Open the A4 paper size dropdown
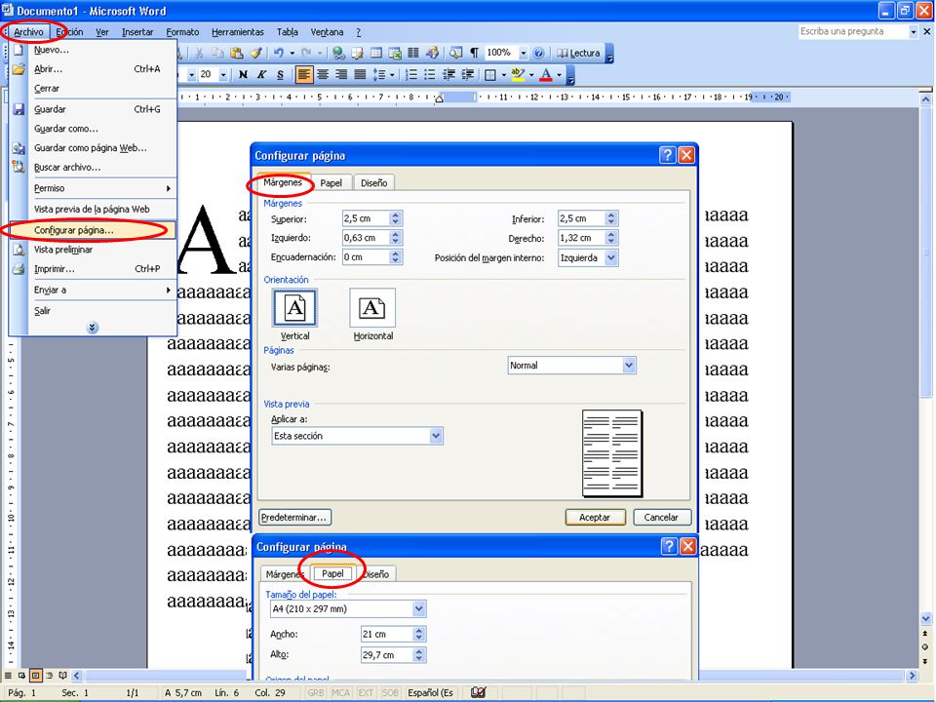This screenshot has height=702, width=936. tap(419, 608)
